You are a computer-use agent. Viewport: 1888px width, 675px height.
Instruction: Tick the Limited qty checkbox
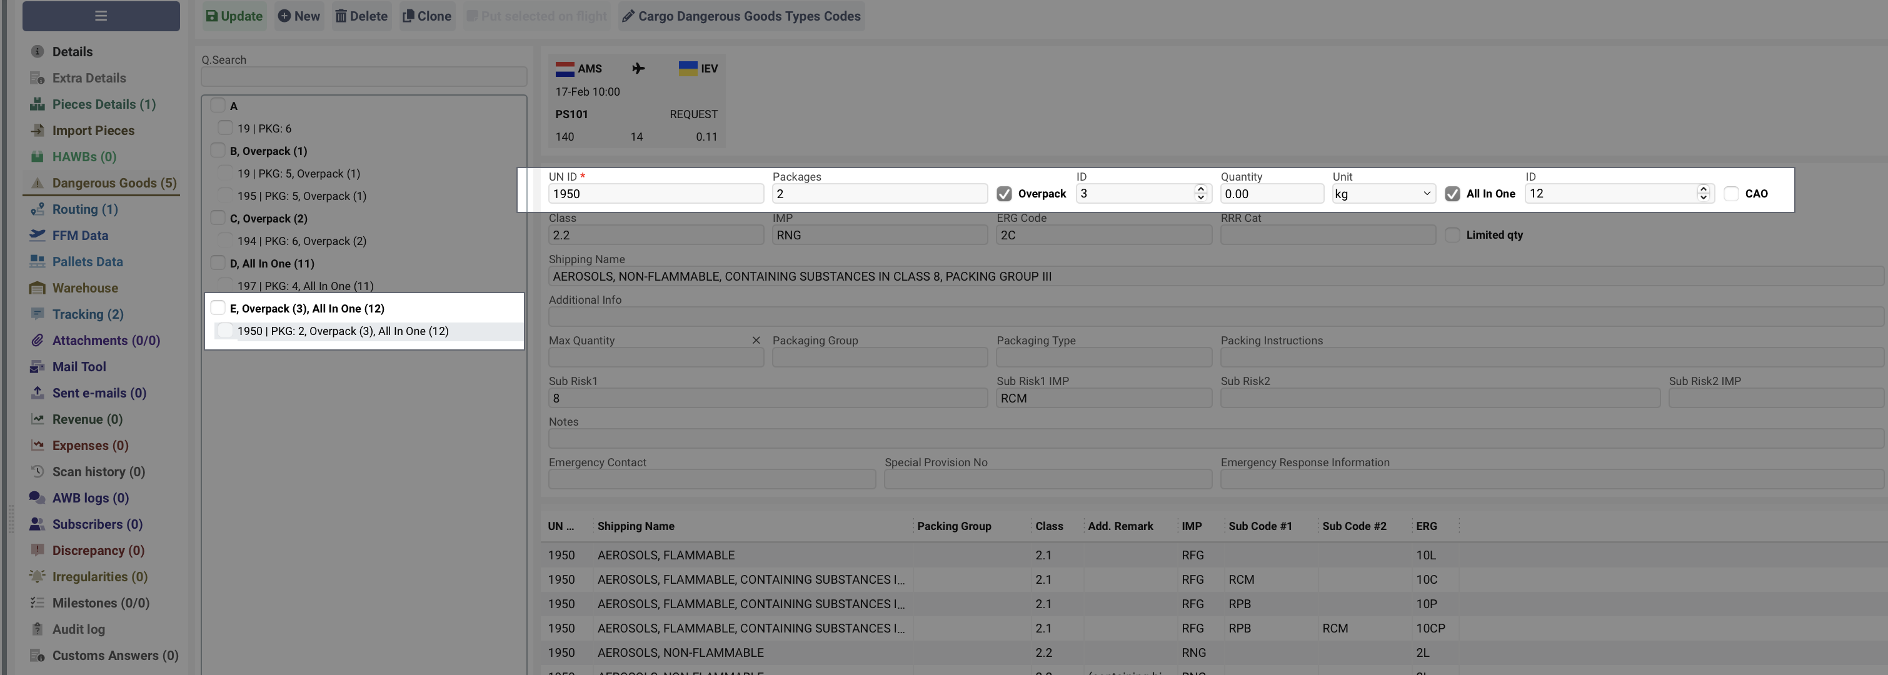point(1452,235)
